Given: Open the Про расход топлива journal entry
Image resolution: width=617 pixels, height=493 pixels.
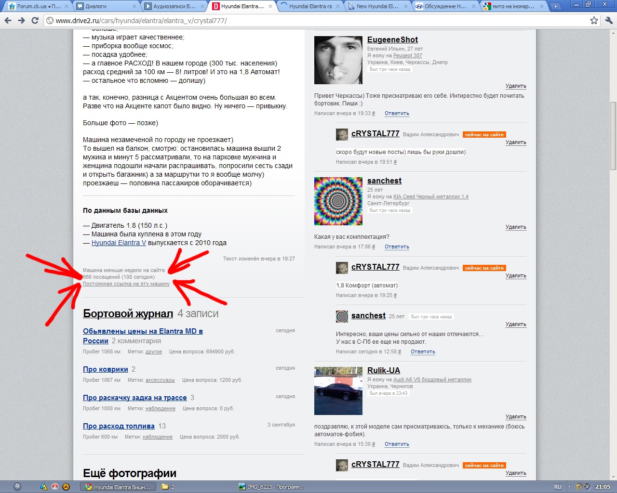Looking at the screenshot, I should tap(119, 427).
